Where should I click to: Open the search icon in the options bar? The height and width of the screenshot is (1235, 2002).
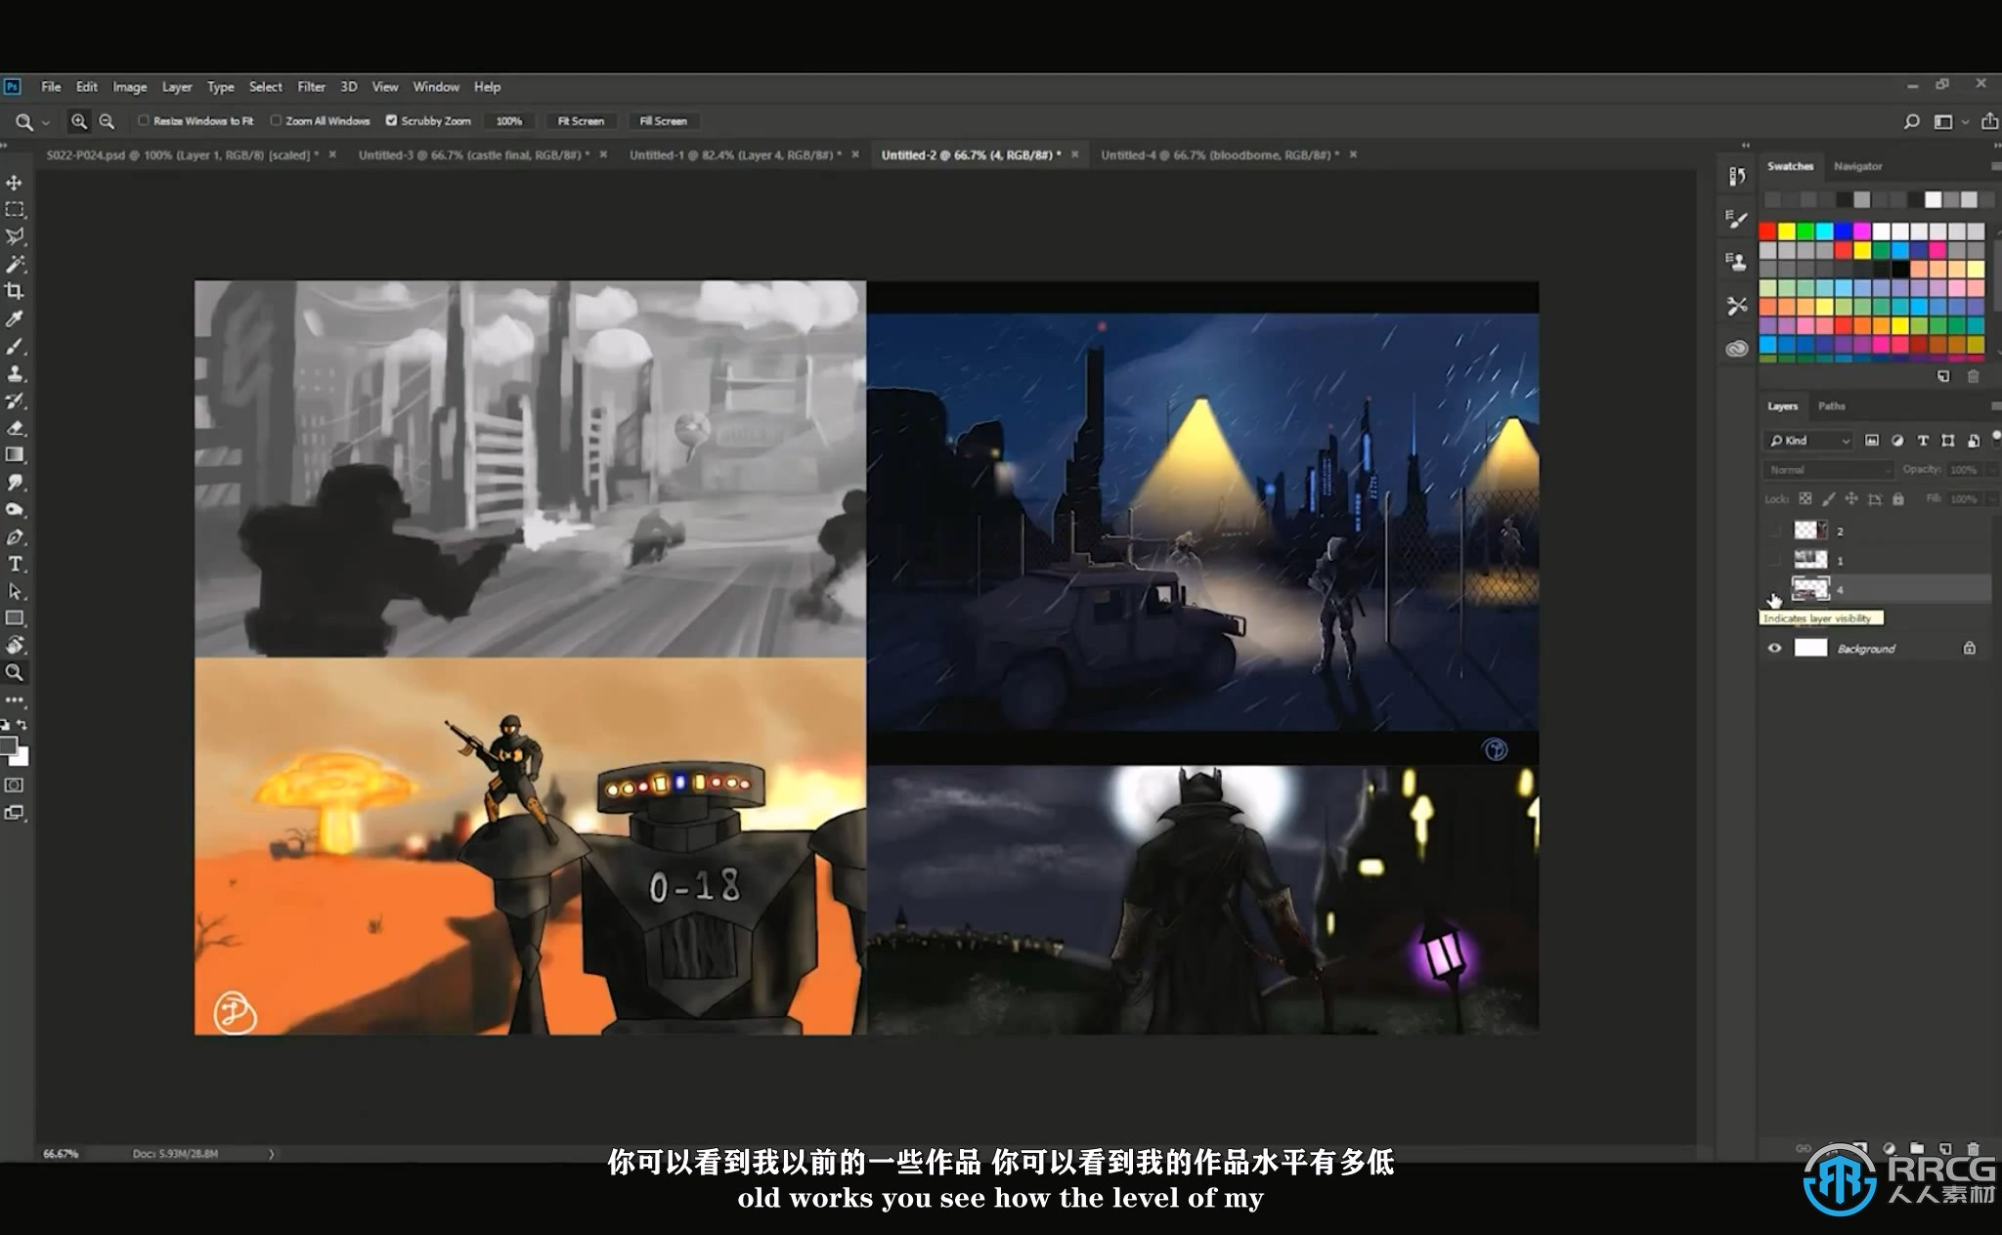[1911, 121]
